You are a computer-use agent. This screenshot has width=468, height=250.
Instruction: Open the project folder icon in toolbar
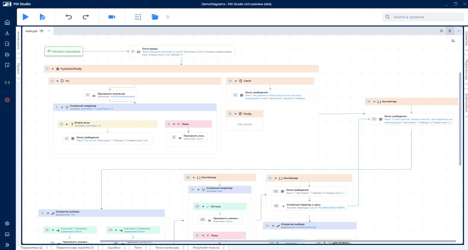[x=155, y=17]
